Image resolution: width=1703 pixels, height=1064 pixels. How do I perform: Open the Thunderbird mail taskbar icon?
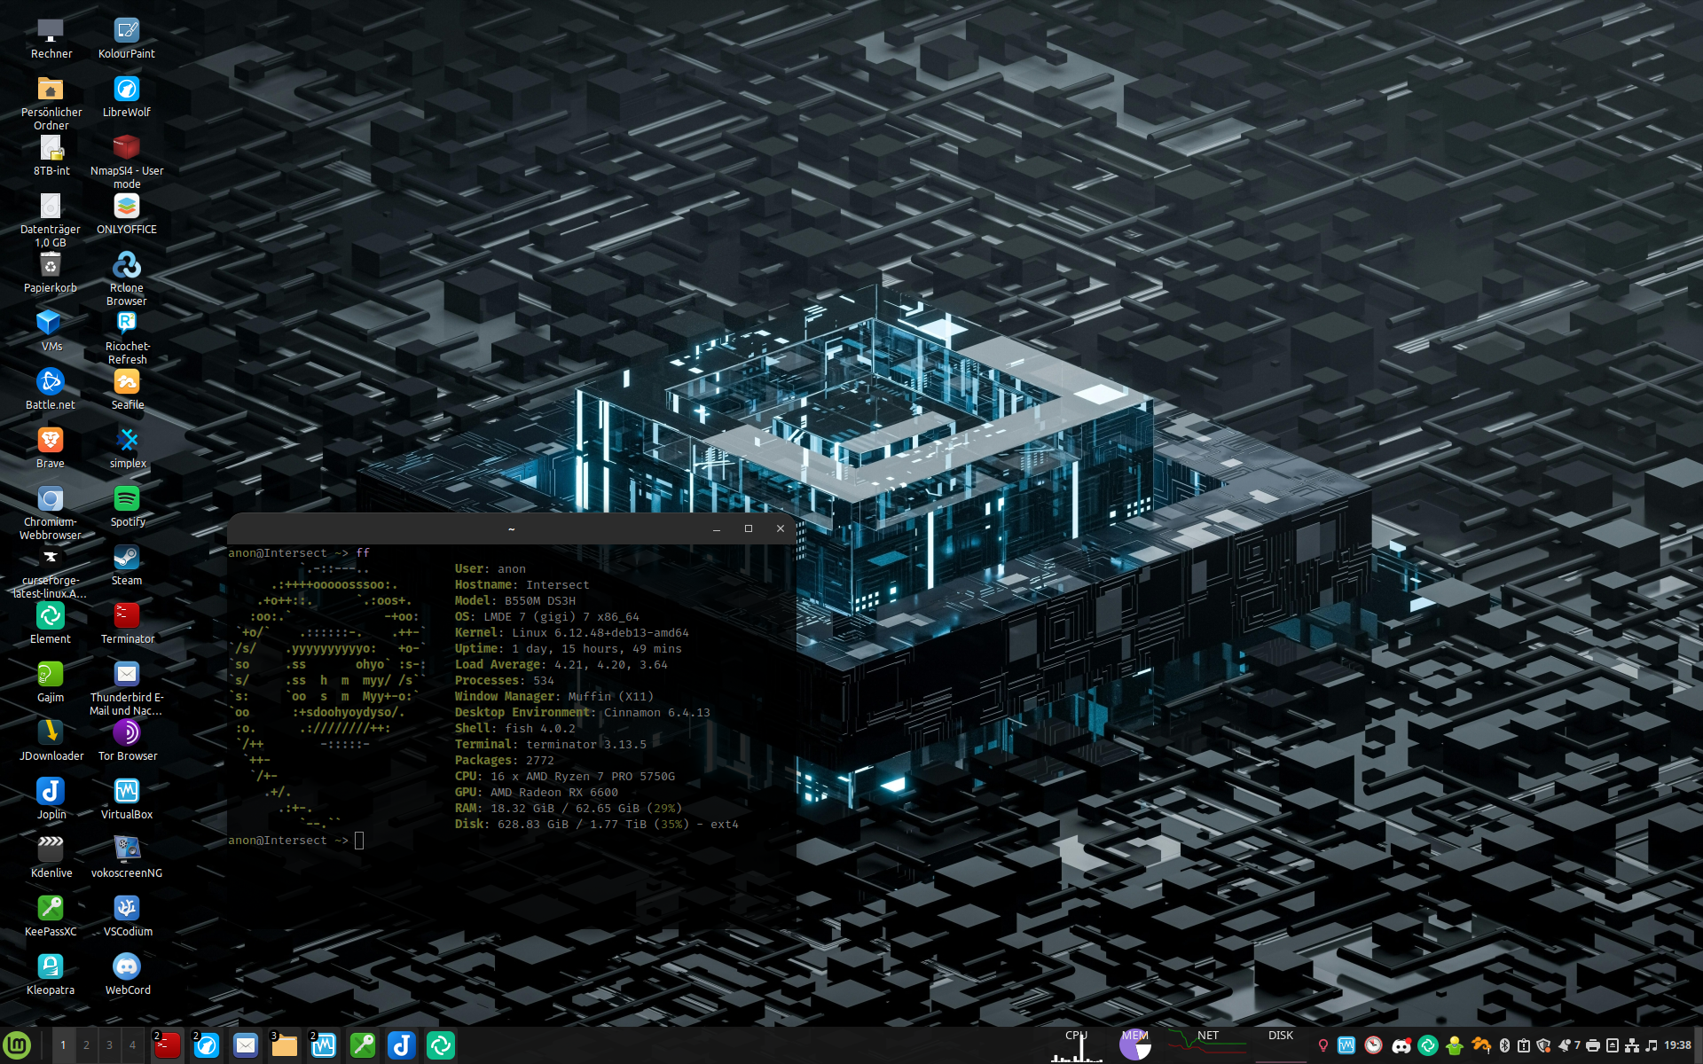pyautogui.click(x=246, y=1046)
